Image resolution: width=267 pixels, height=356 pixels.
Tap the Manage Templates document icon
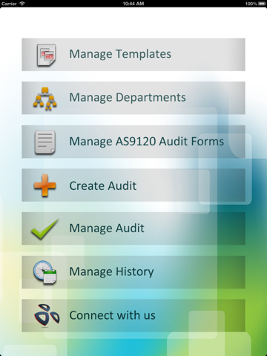[46, 55]
